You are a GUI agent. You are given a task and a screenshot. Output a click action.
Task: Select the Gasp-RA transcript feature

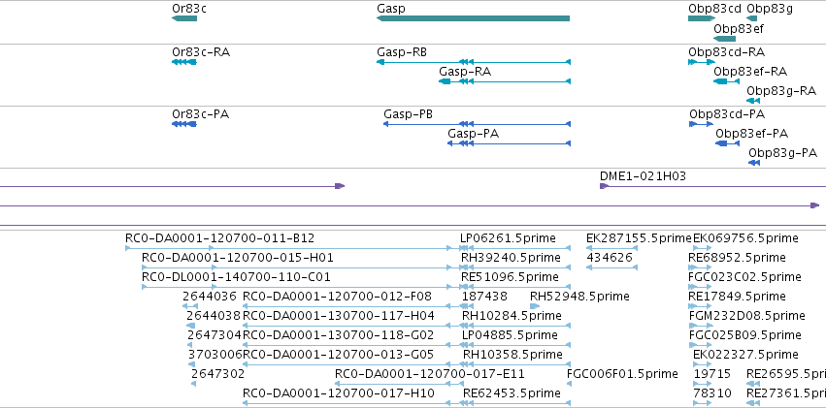[505, 81]
